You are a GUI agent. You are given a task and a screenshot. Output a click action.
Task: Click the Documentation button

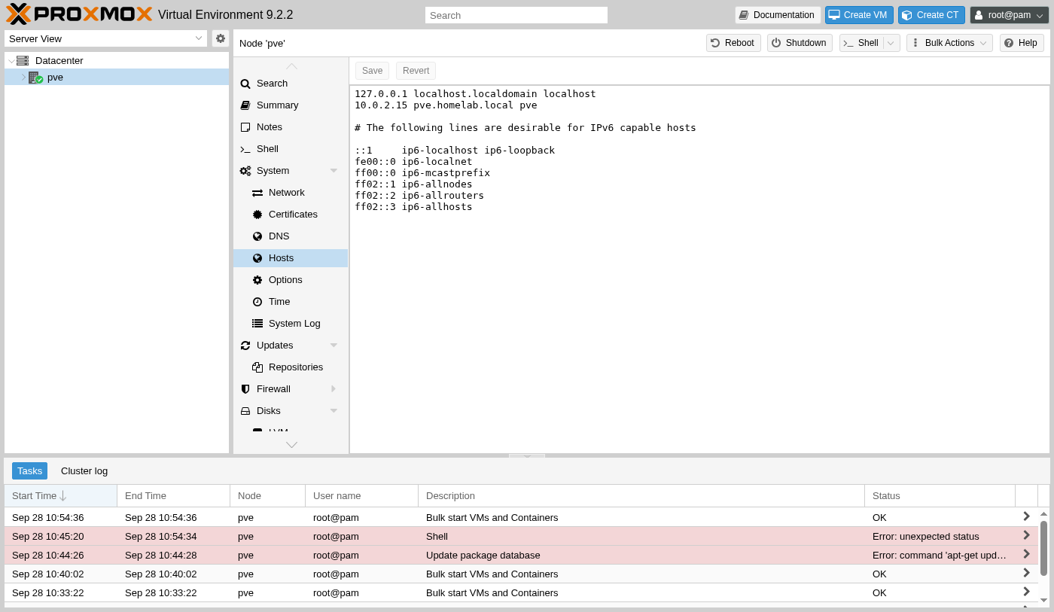tap(778, 15)
